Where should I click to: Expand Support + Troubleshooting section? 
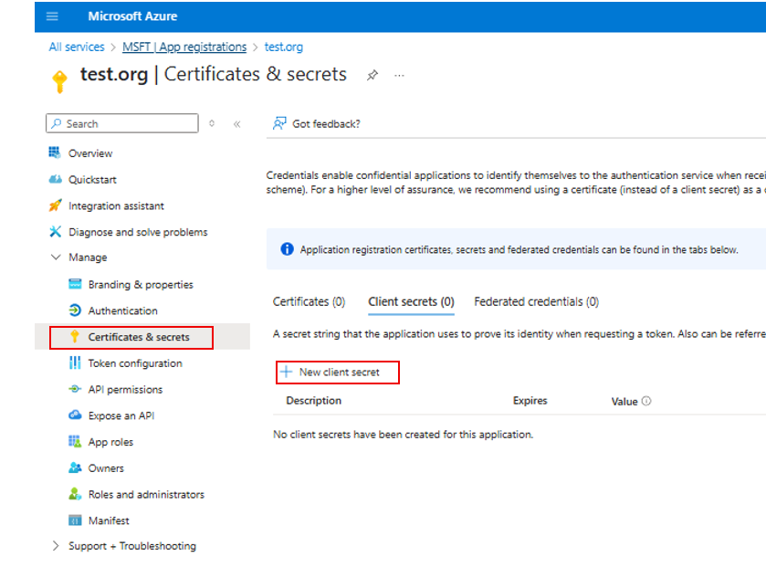(55, 546)
